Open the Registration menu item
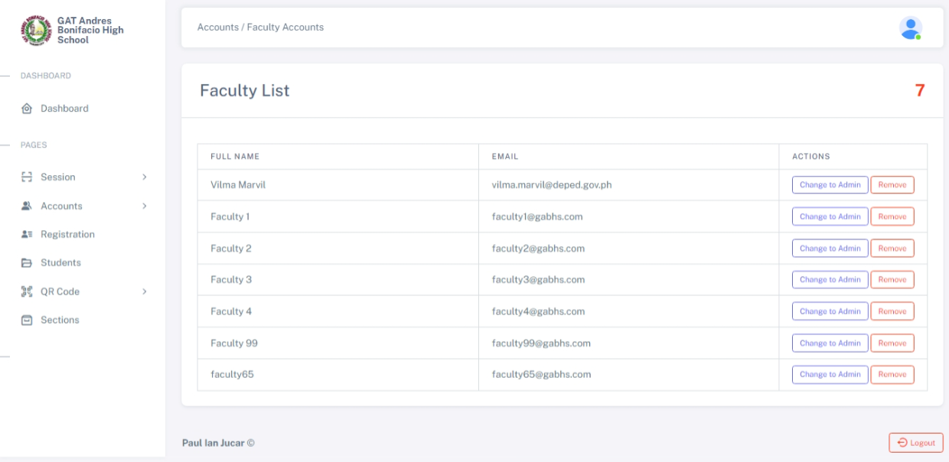Screen dimensions: 949x462 click(67, 234)
